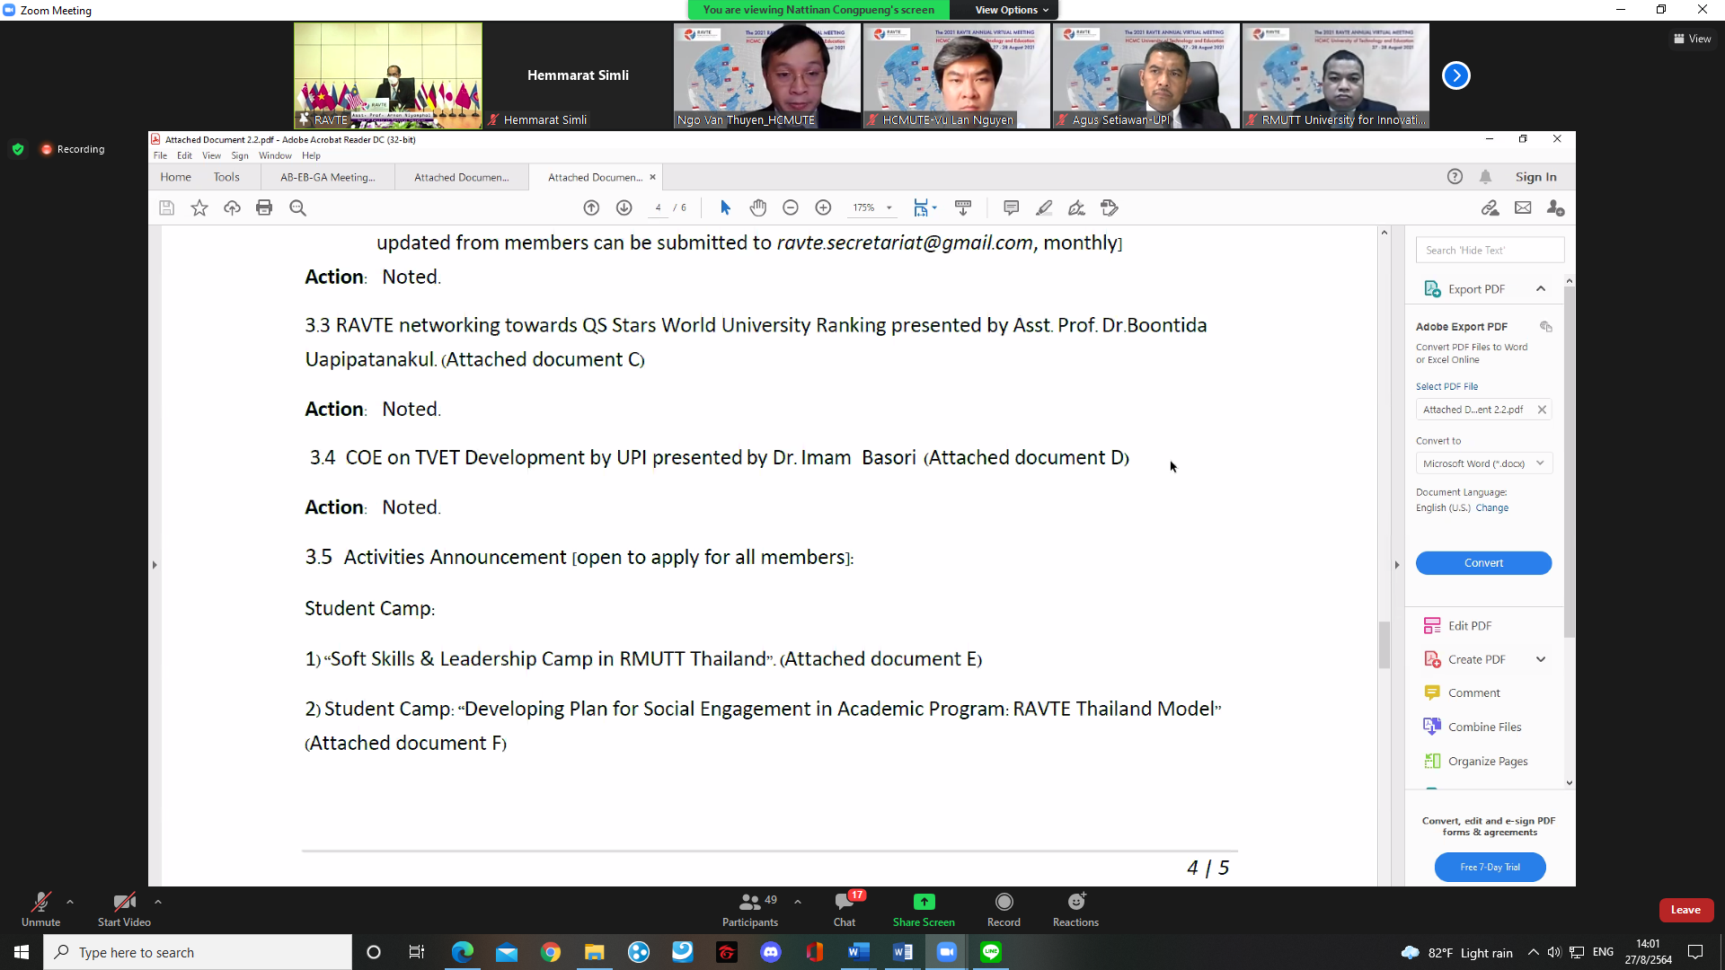Click the zoom in plus icon
Screen dimensions: 1725x970
[x=823, y=208]
